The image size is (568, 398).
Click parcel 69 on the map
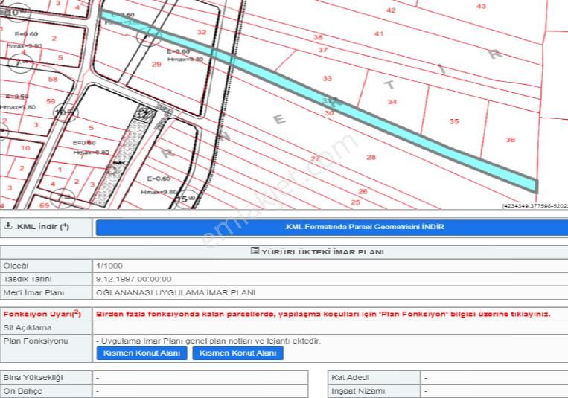click(x=44, y=205)
